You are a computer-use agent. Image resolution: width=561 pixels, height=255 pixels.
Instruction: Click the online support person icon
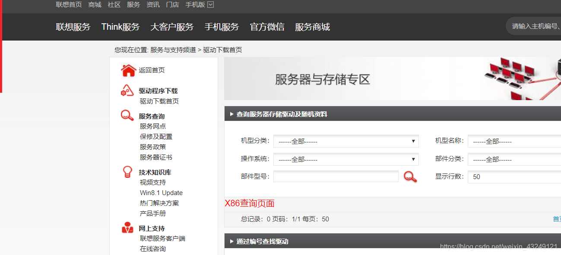[127, 227]
